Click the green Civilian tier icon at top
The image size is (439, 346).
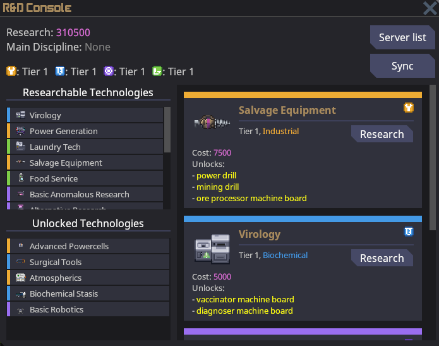pos(157,71)
